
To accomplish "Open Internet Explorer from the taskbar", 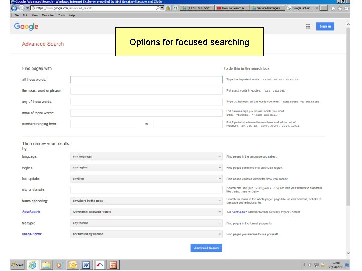I will click(x=33, y=265).
